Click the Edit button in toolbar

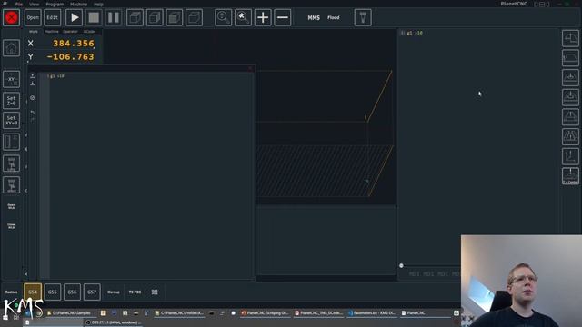coord(53,17)
